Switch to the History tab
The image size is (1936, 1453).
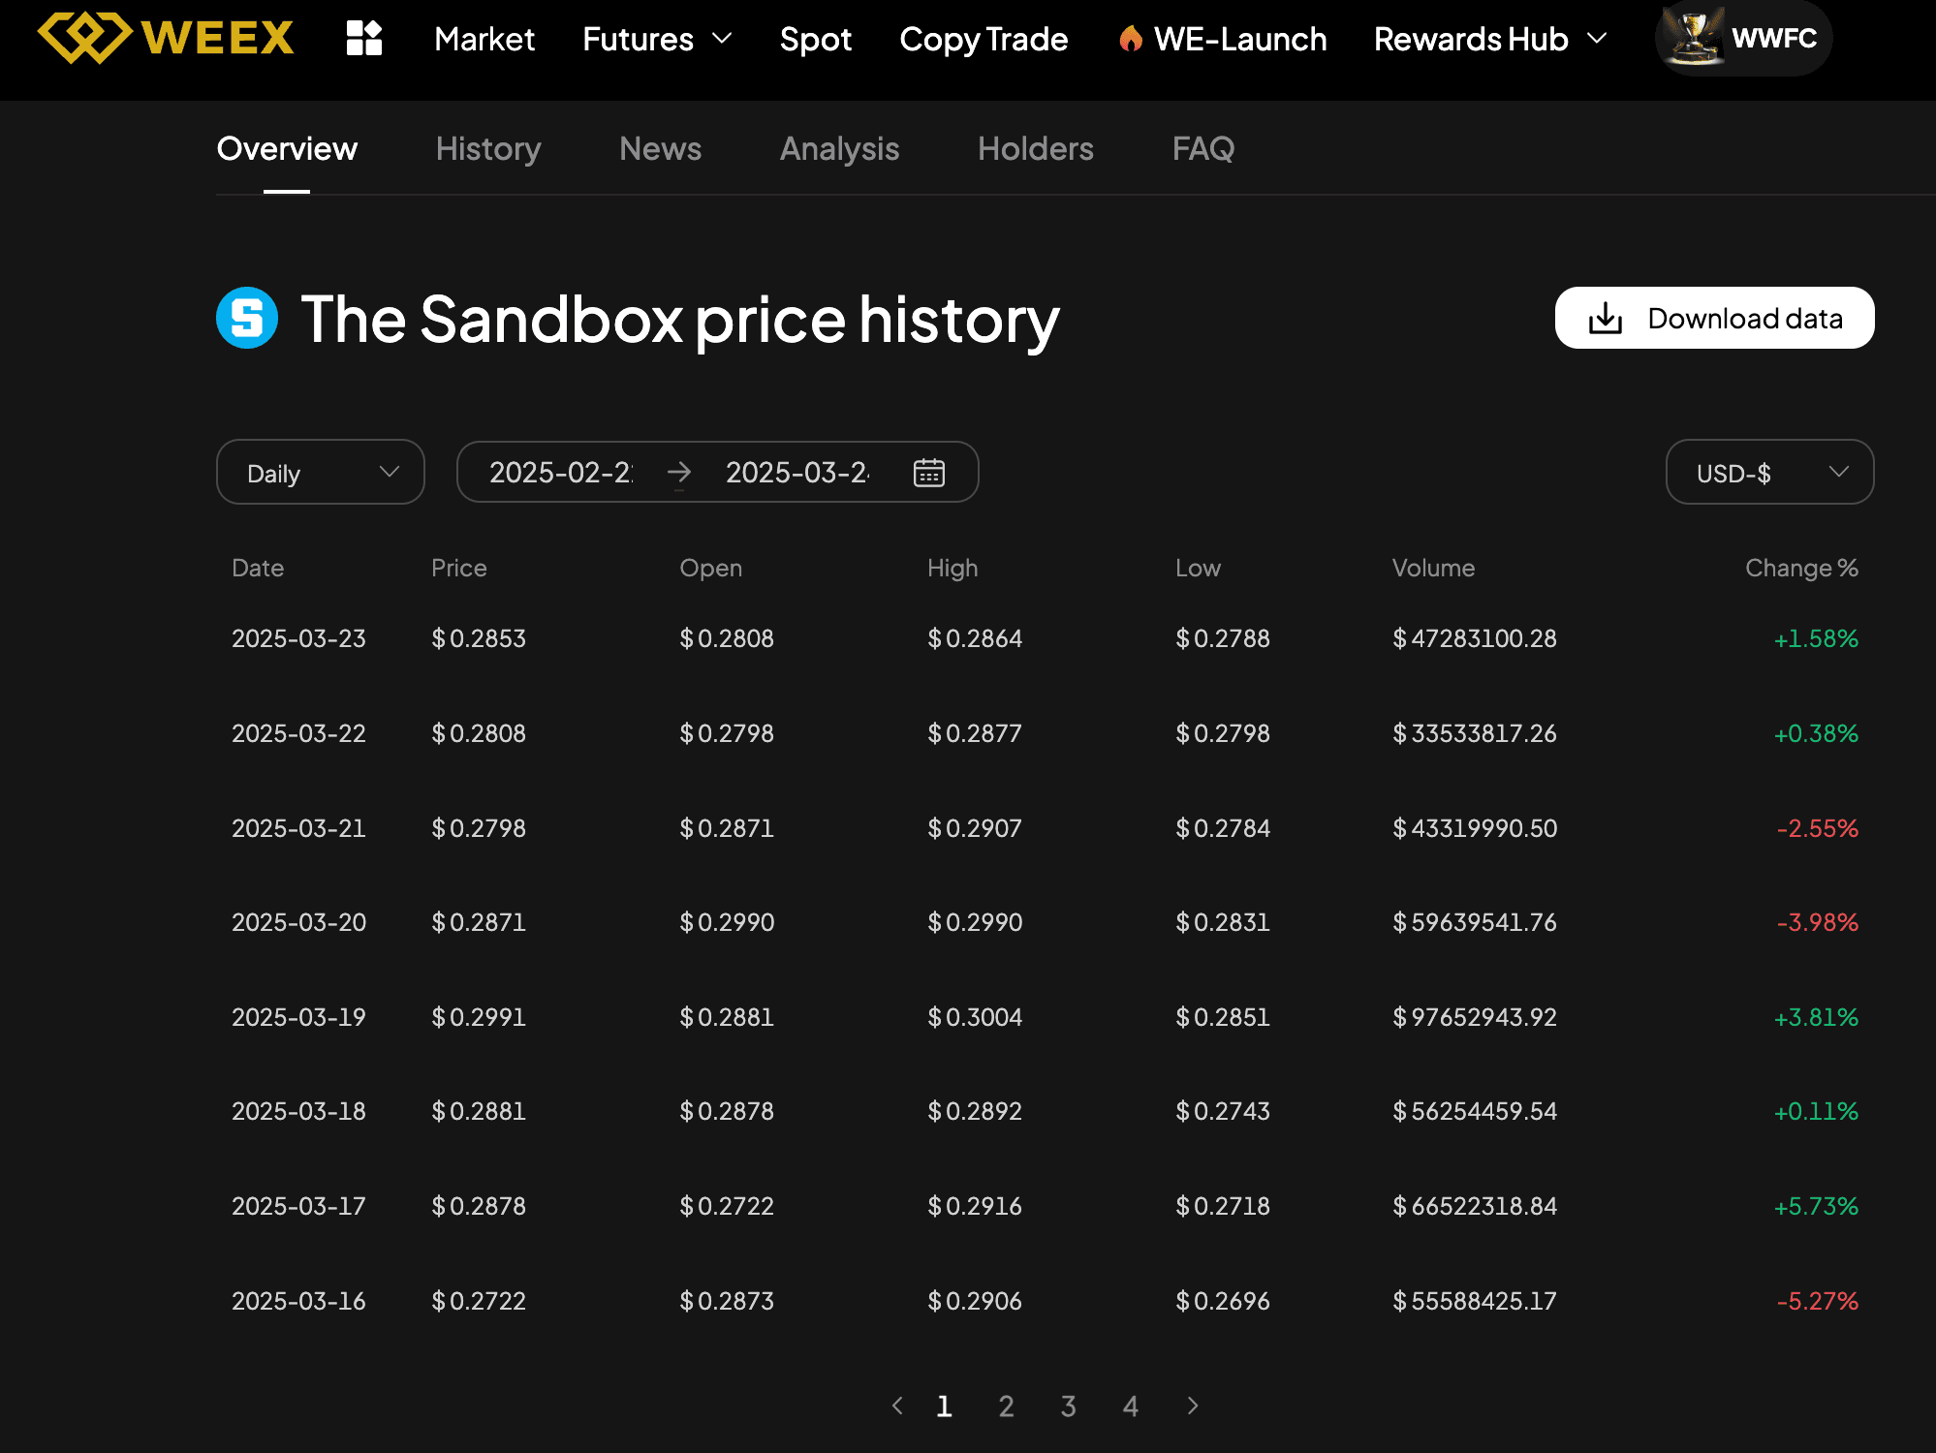tap(487, 149)
